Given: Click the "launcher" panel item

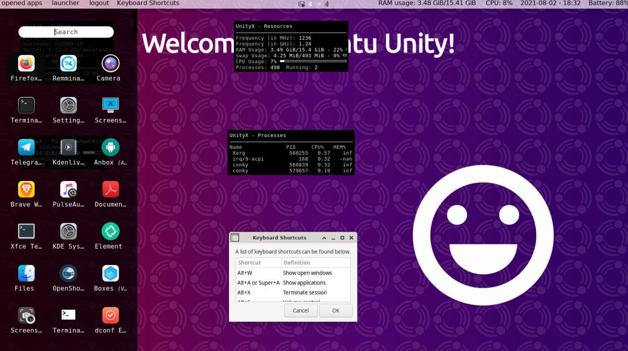Looking at the screenshot, I should pyautogui.click(x=65, y=3).
